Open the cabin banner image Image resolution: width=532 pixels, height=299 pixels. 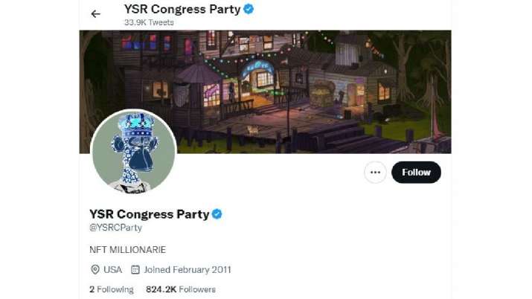[266, 92]
